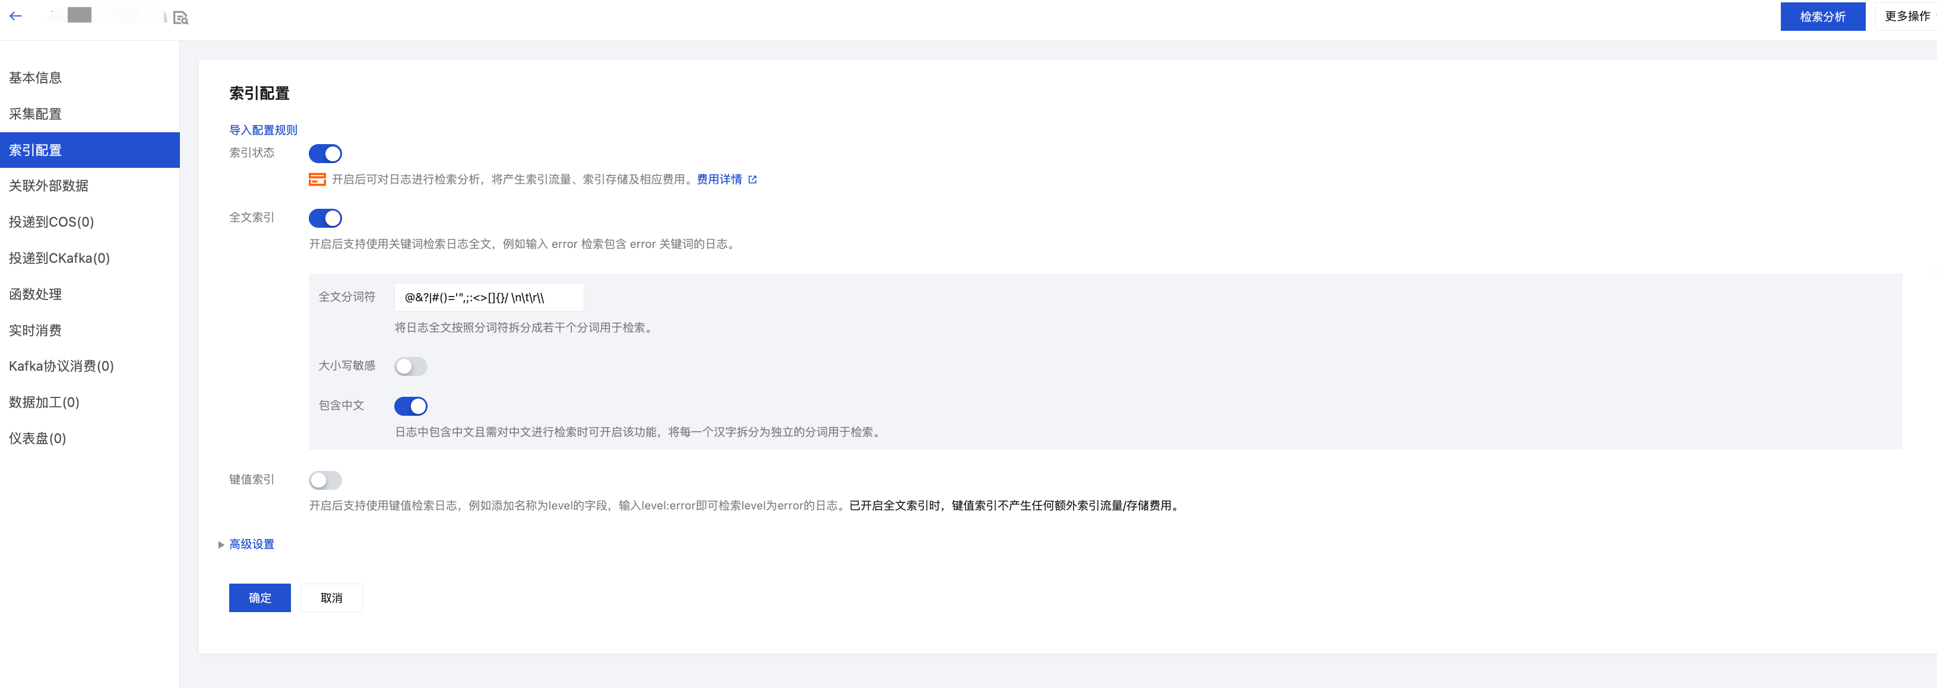Confirm with the 确定 button

coord(259,598)
